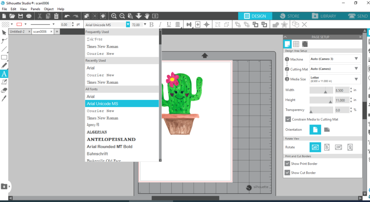Click the Print icon in top toolbar
This screenshot has height=202, width=370.
29,16
